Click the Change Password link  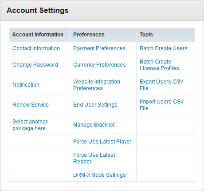coord(35,65)
